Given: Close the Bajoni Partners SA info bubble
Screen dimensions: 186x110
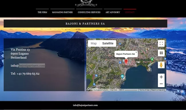Looking at the screenshot, I should point(136,52).
